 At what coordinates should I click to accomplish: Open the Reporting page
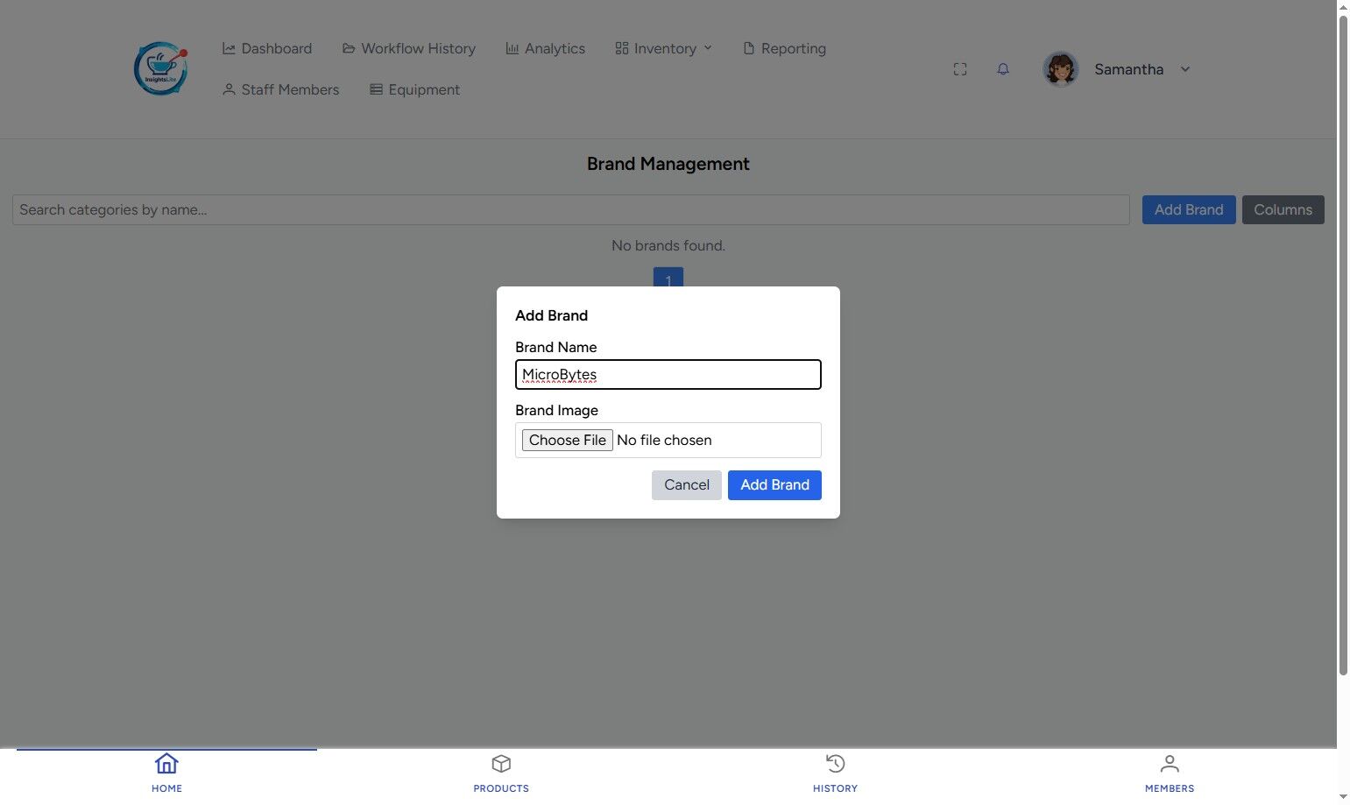coord(784,48)
